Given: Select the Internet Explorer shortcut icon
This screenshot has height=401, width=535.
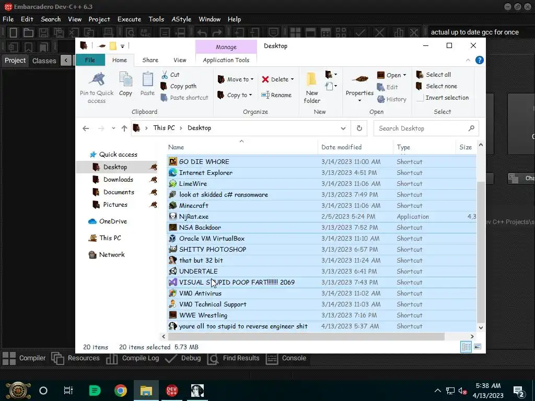Looking at the screenshot, I should (173, 172).
